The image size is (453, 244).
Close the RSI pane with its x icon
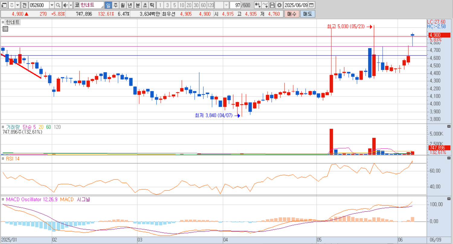tap(448, 158)
